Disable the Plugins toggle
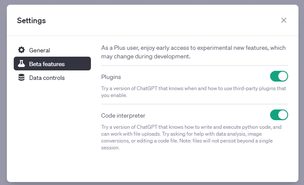304x185 pixels. [x=279, y=76]
